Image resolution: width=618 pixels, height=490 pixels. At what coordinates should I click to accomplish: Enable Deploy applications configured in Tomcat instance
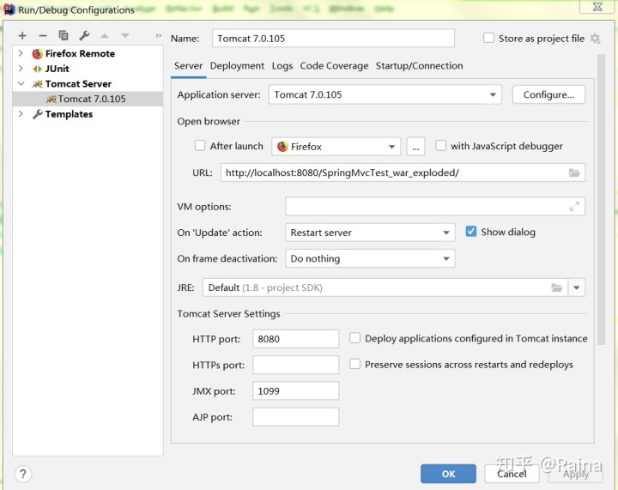pos(354,338)
